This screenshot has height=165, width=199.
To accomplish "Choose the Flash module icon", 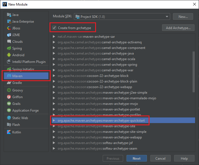I will point(9,125).
